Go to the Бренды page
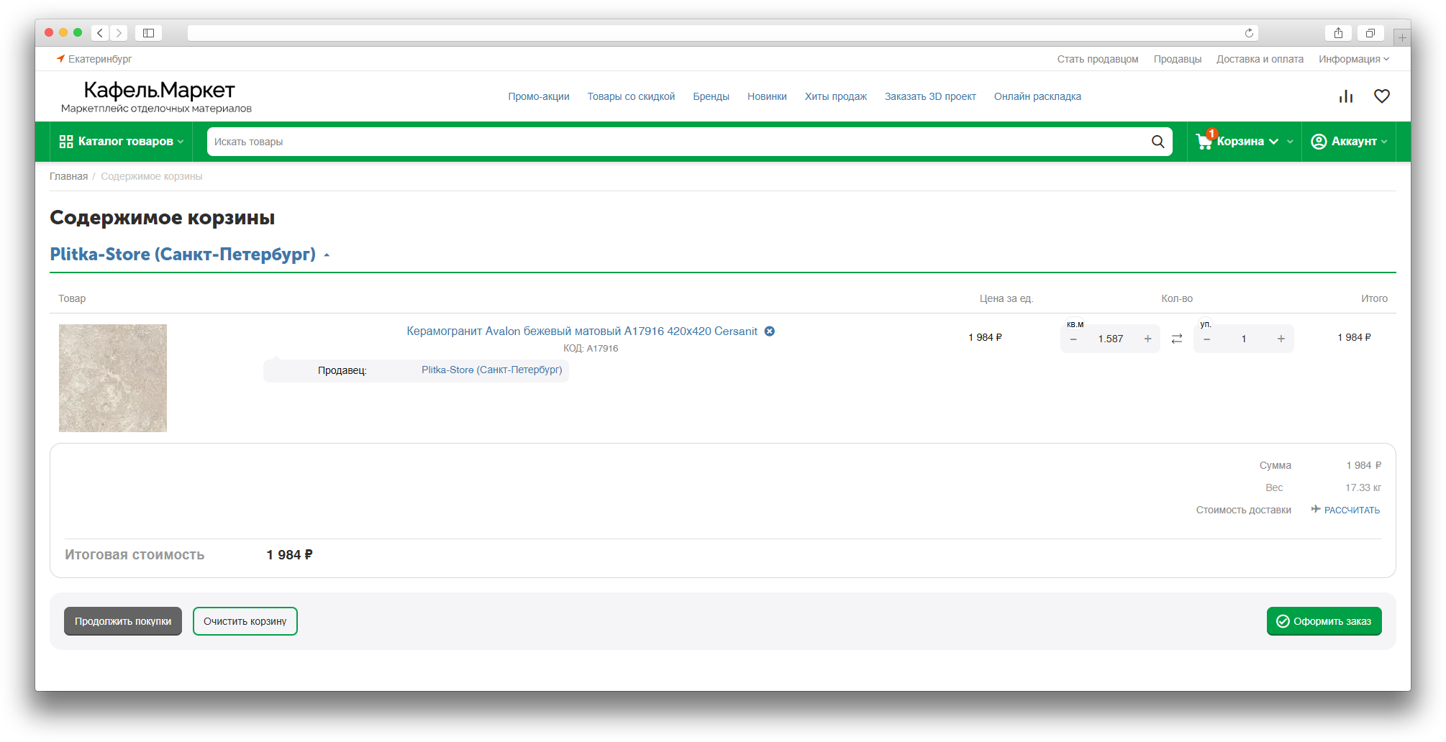Viewport: 1446px width, 742px height. click(x=711, y=96)
